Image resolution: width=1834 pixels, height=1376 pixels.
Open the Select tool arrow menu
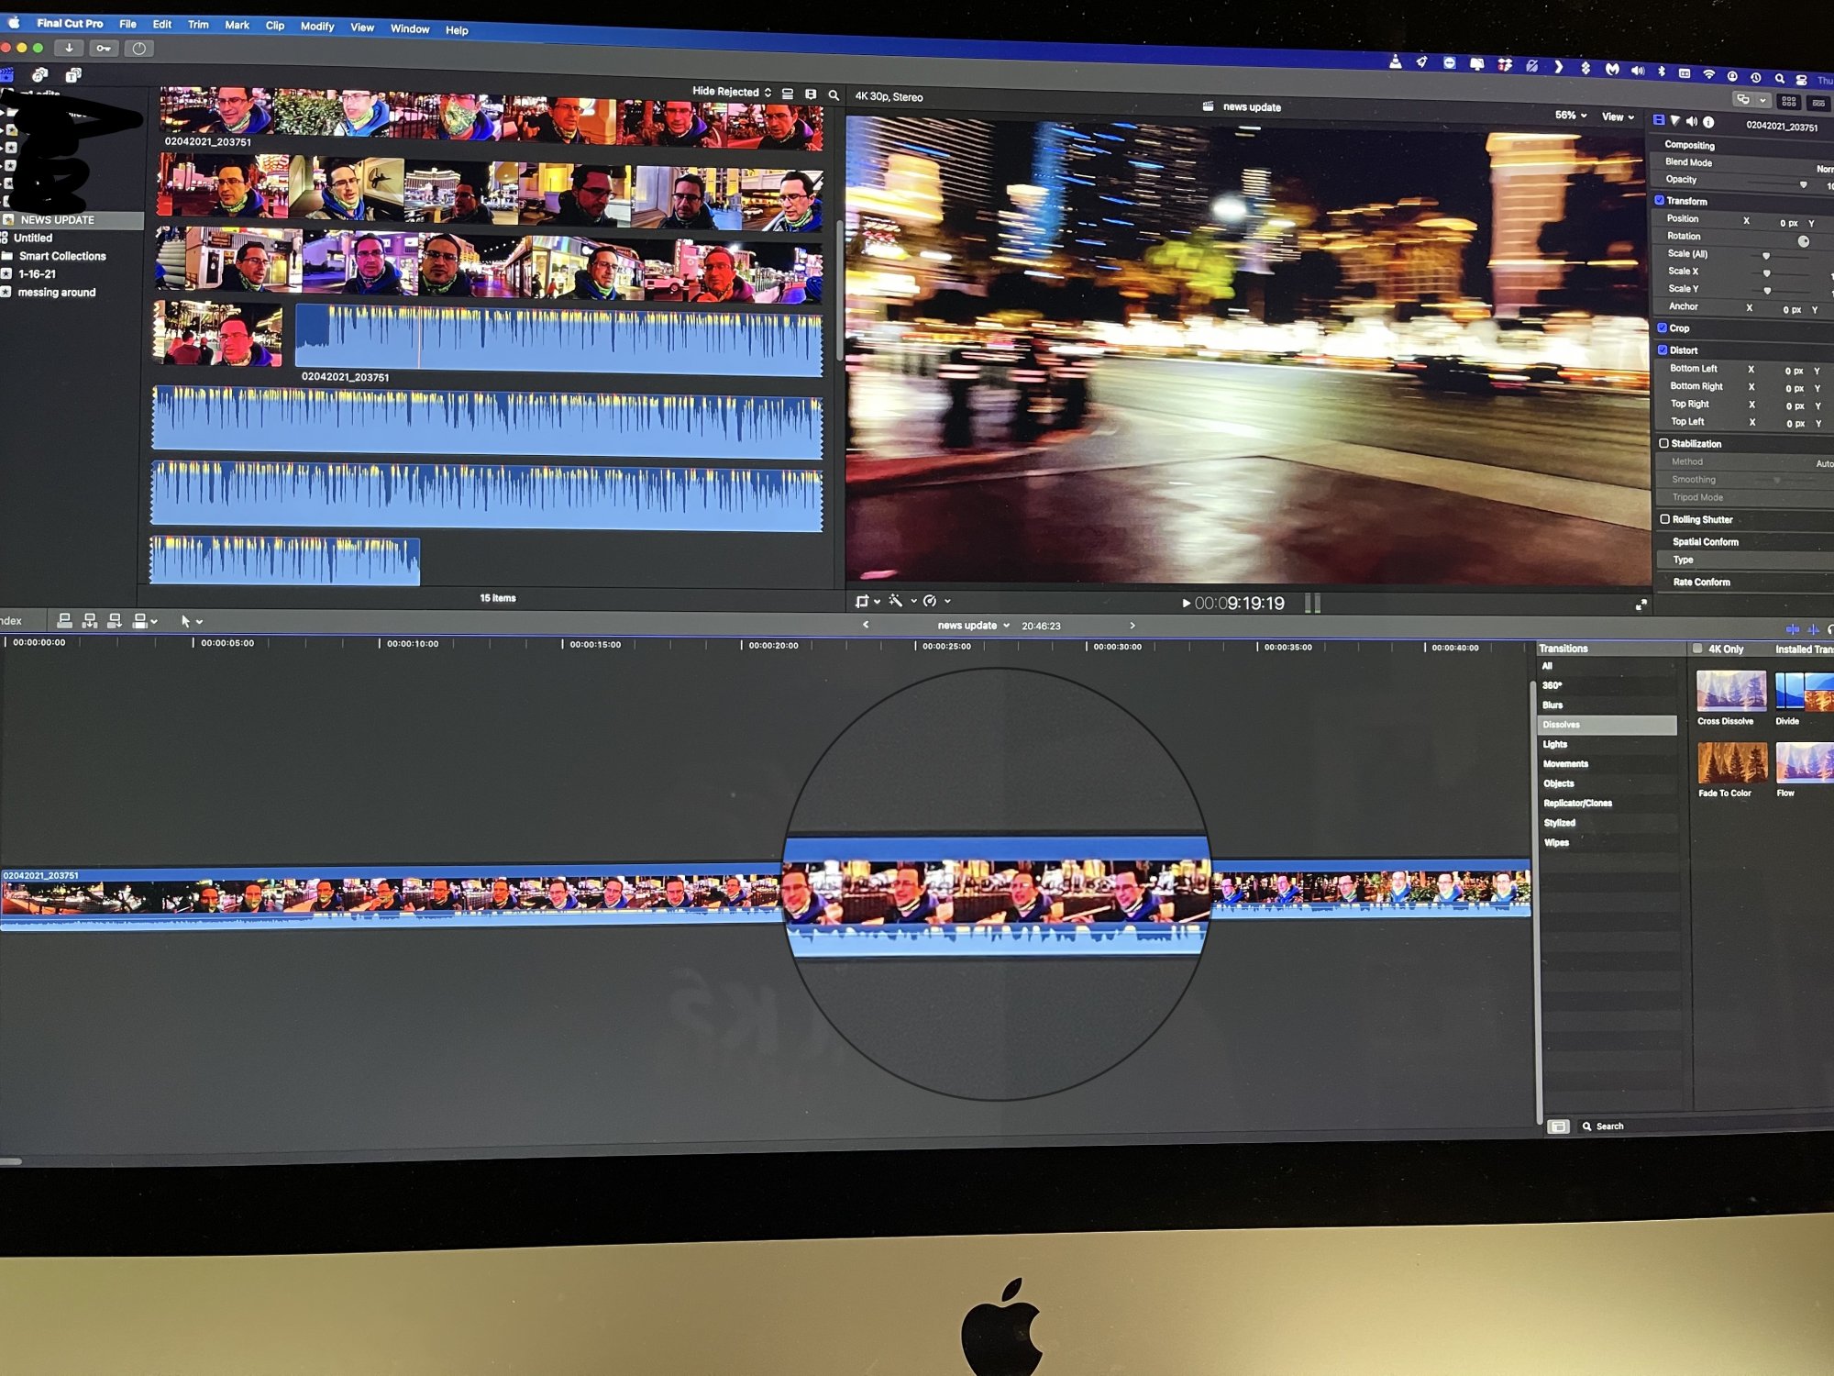191,621
